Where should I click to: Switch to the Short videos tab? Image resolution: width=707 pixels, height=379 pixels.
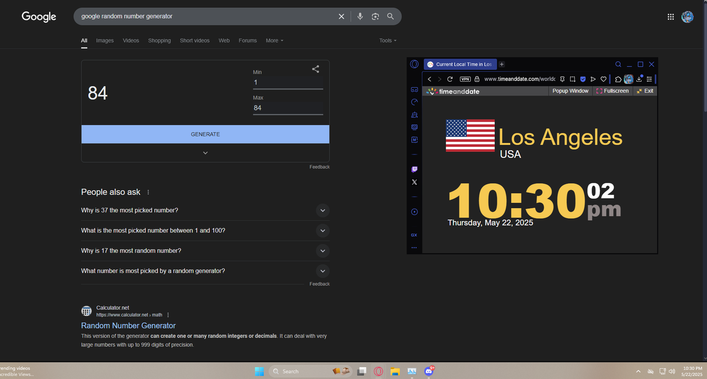(194, 40)
